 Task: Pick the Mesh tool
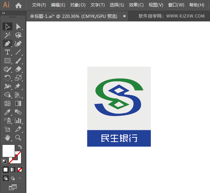click(7, 103)
